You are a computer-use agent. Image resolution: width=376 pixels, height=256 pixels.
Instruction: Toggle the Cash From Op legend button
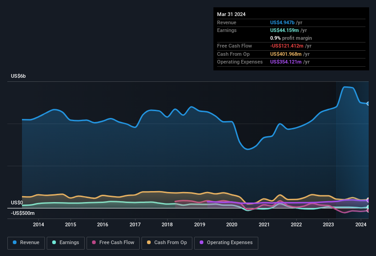click(167, 243)
